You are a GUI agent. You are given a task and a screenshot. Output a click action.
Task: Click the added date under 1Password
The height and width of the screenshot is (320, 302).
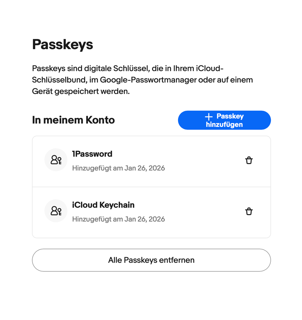(x=118, y=168)
